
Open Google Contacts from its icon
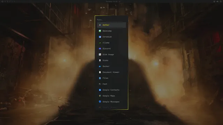[100, 90]
